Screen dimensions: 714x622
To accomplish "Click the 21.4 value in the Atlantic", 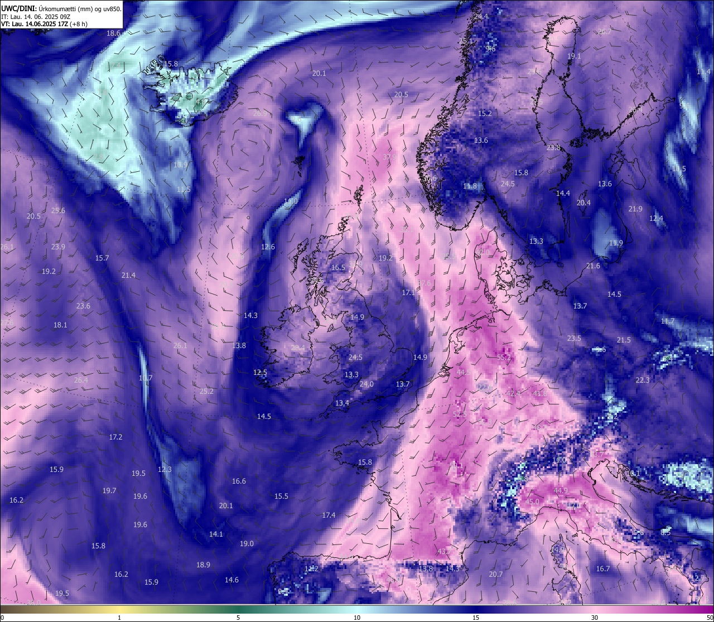I will pos(128,275).
